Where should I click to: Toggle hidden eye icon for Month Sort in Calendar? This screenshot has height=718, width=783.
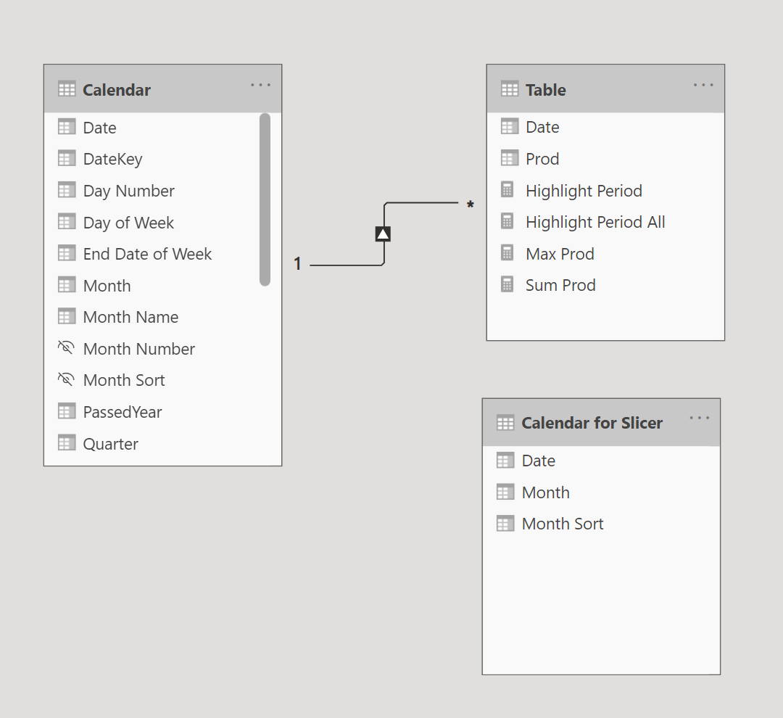[66, 380]
